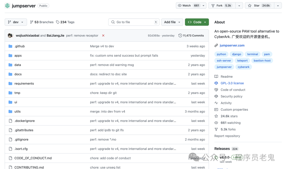
Task: Open the Watch notifications dropdown arrow
Action: [203, 6]
